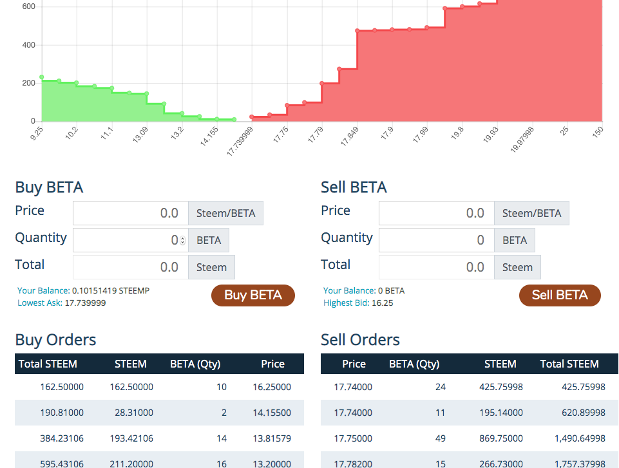
Task: Click the Your Balance link under Buy BETA
Action: (43, 291)
